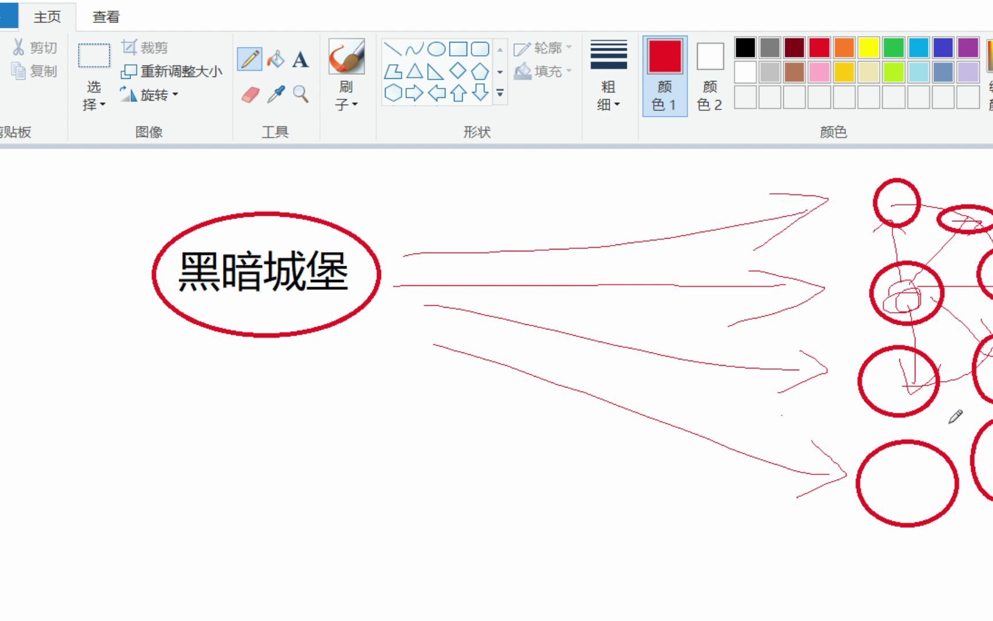
Task: Switch to the 查看 (View) tab
Action: tap(106, 17)
